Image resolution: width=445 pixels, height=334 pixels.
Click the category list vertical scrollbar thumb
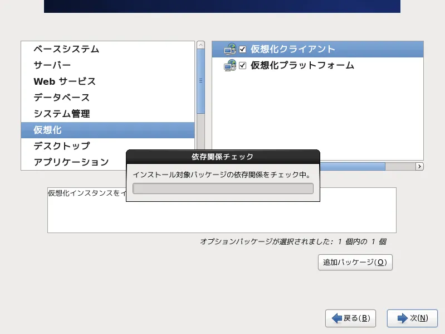(201, 81)
